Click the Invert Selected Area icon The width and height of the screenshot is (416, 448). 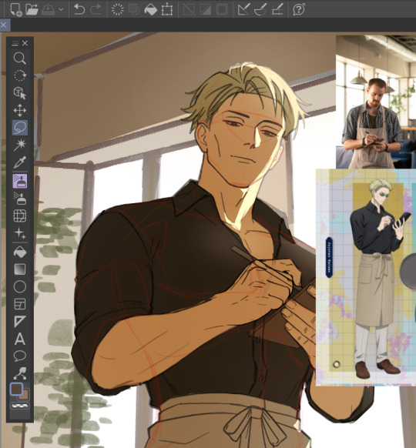(x=205, y=9)
